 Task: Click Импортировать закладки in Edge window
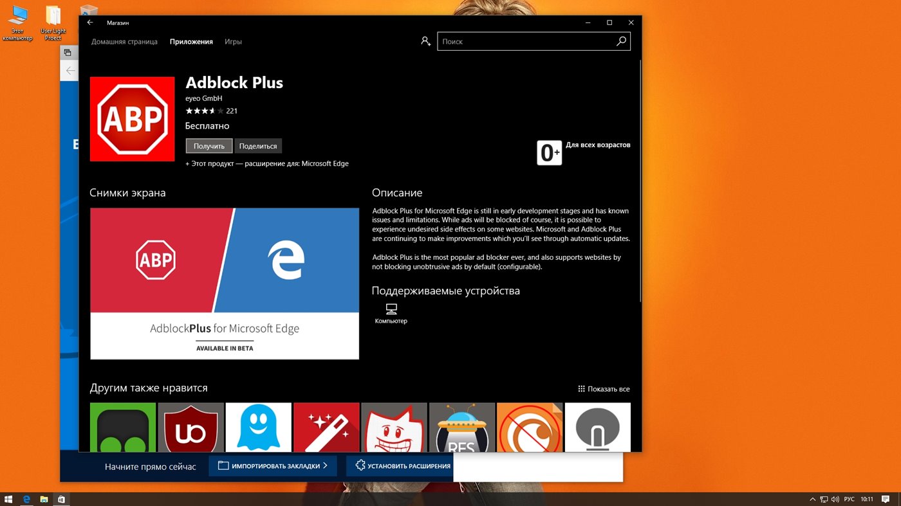pyautogui.click(x=273, y=465)
